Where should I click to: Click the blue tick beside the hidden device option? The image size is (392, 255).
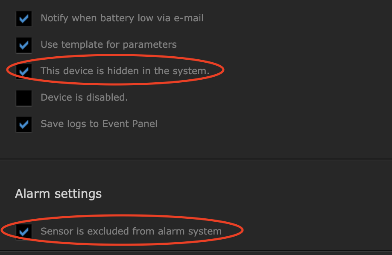[24, 71]
